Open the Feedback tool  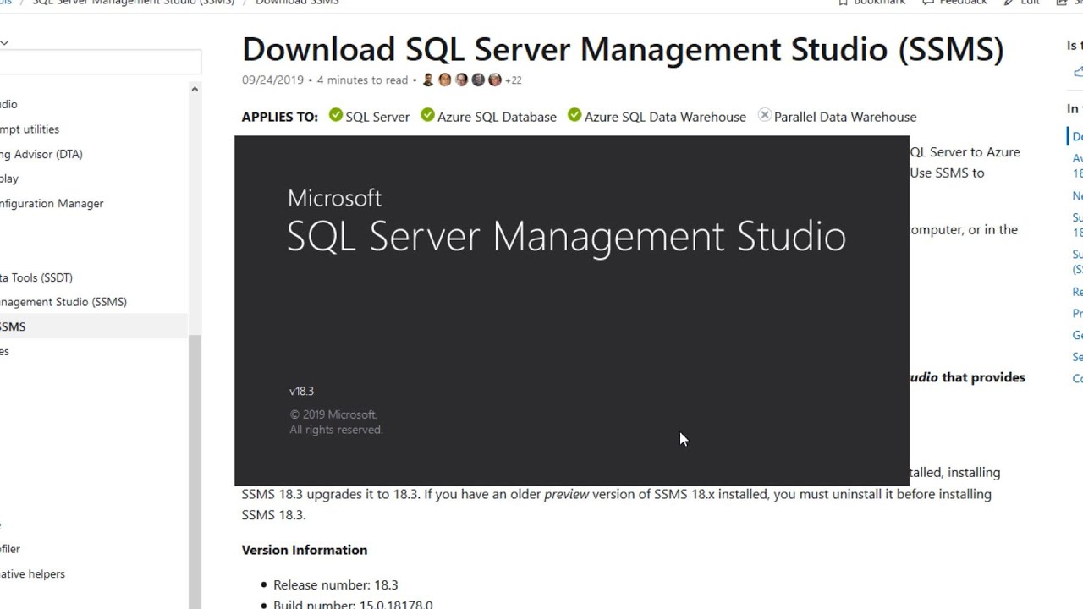click(954, 3)
